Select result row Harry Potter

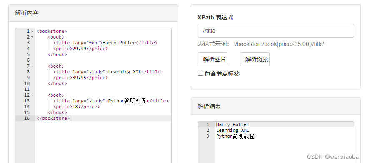coord(232,124)
